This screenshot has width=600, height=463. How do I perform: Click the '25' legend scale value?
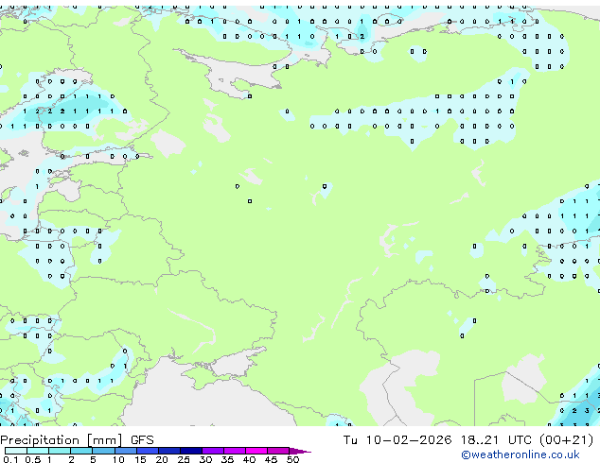[x=184, y=459]
